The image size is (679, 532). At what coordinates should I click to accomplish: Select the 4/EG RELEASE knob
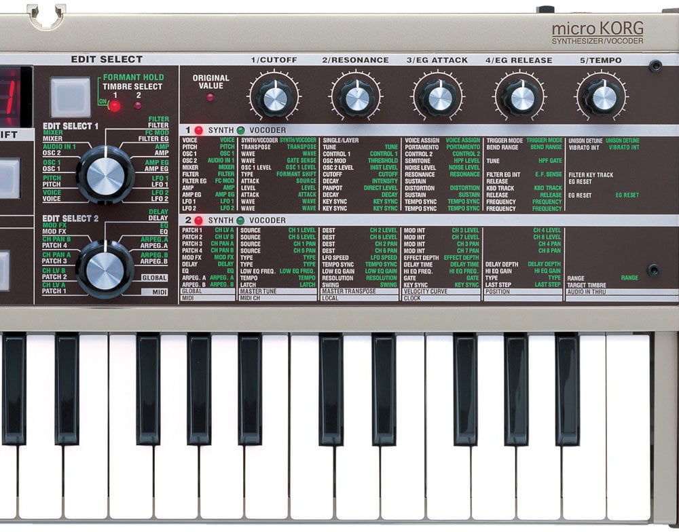pos(521,98)
